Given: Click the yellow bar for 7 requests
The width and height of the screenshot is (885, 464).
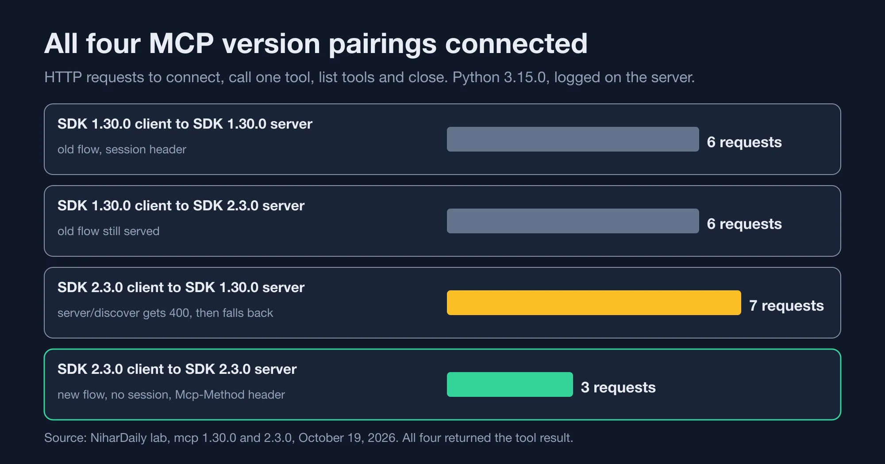Looking at the screenshot, I should click(594, 303).
